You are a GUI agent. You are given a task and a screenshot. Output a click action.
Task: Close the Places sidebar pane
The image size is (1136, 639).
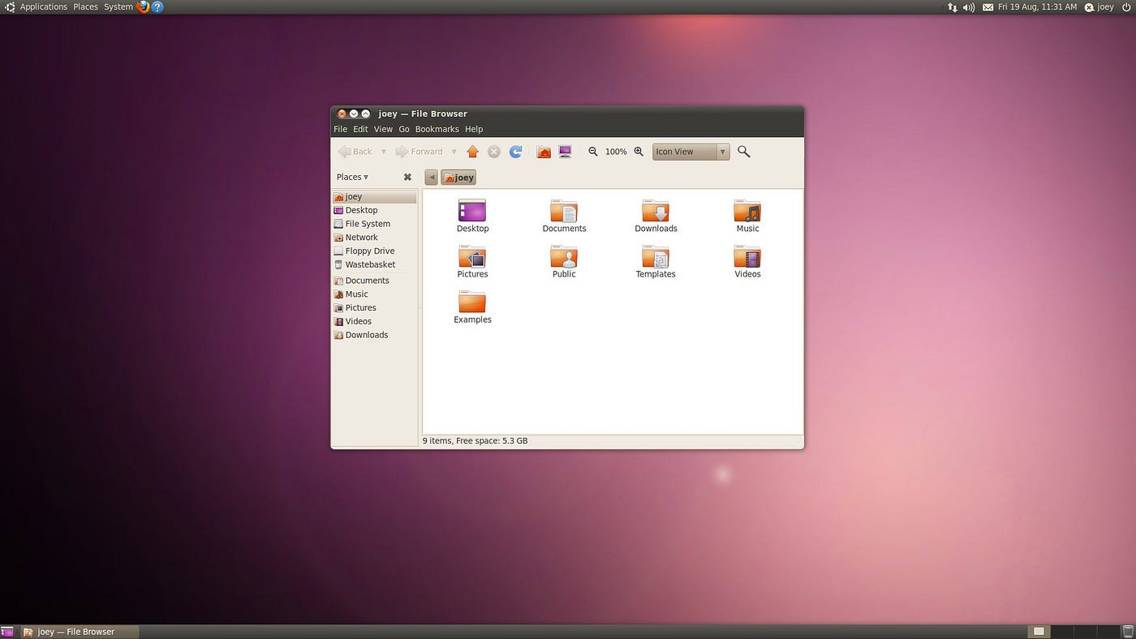coord(407,177)
